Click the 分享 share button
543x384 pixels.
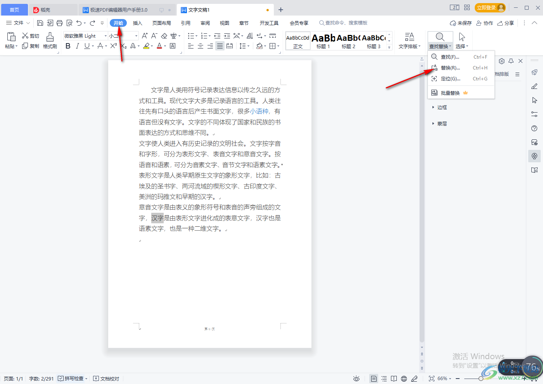pyautogui.click(x=506, y=23)
